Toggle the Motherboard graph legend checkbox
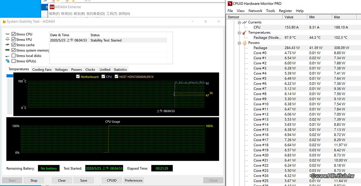Viewport: 361px width, 186px height. [78, 77]
